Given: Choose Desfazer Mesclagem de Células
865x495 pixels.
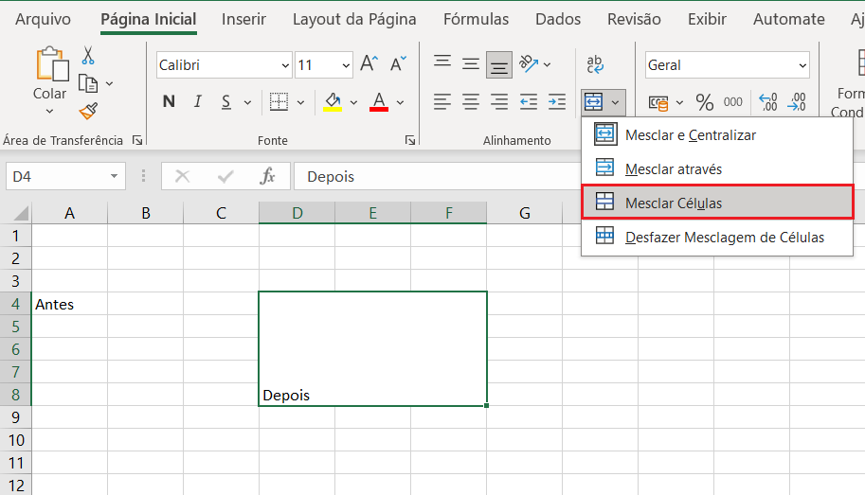Looking at the screenshot, I should (717, 238).
